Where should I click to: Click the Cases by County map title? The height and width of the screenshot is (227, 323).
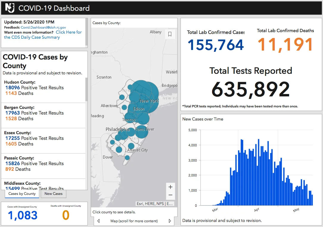pyautogui.click(x=106, y=23)
